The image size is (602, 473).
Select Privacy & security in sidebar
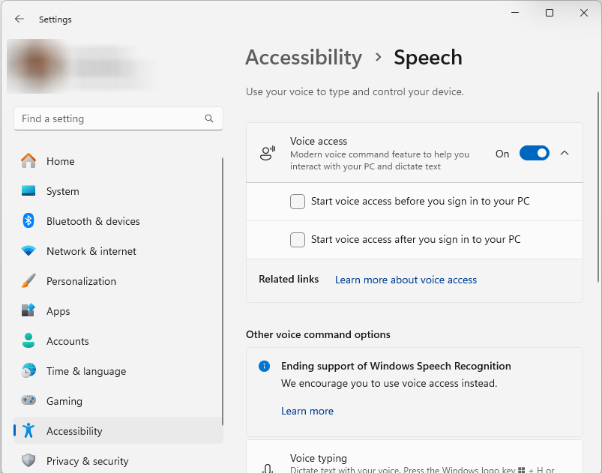pos(118,461)
